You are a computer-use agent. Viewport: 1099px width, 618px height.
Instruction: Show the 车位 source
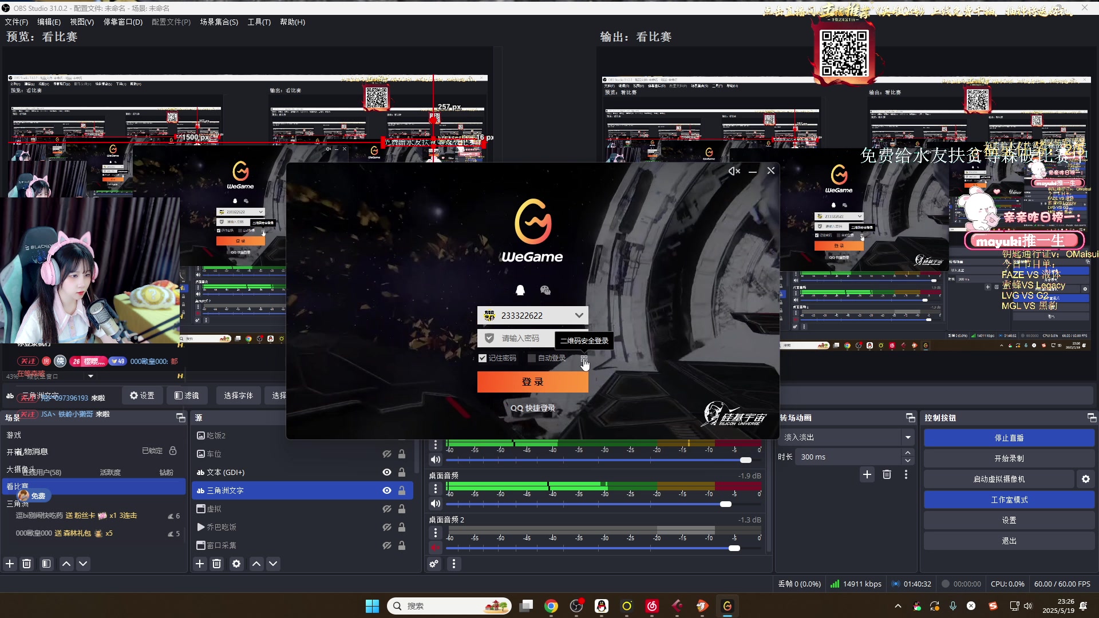click(387, 454)
